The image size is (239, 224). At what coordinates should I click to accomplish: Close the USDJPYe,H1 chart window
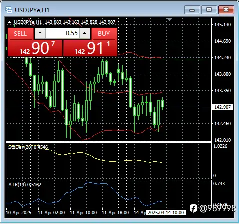tap(226, 10)
